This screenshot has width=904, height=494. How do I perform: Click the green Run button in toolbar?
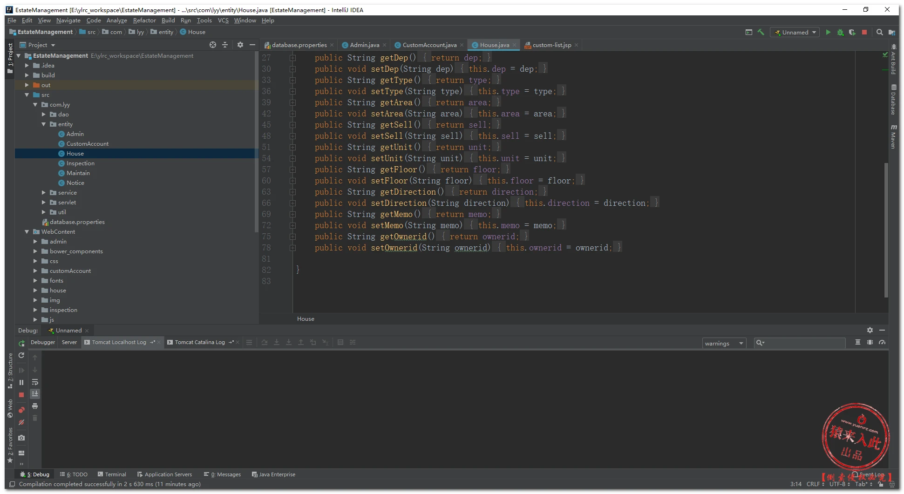(x=828, y=32)
